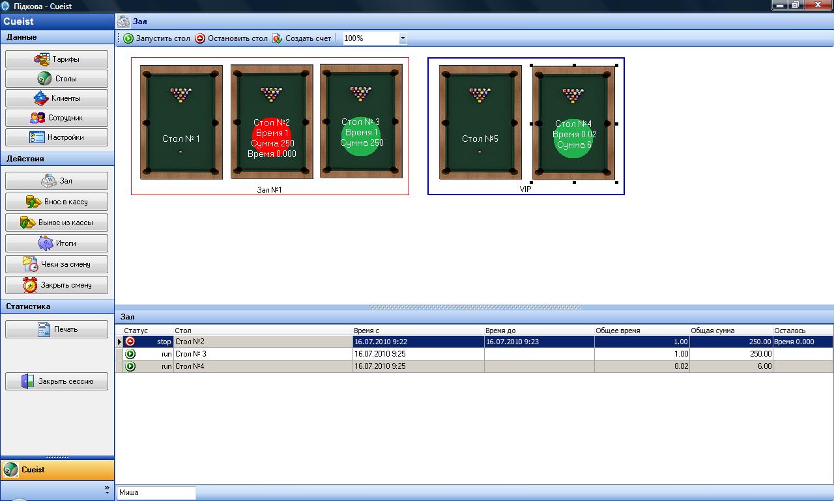Open Итоги piggy bank summary

coord(57,243)
